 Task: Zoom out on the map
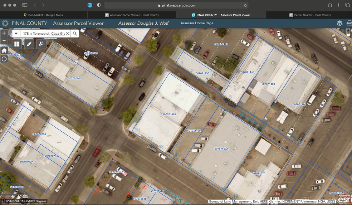click(x=4, y=40)
